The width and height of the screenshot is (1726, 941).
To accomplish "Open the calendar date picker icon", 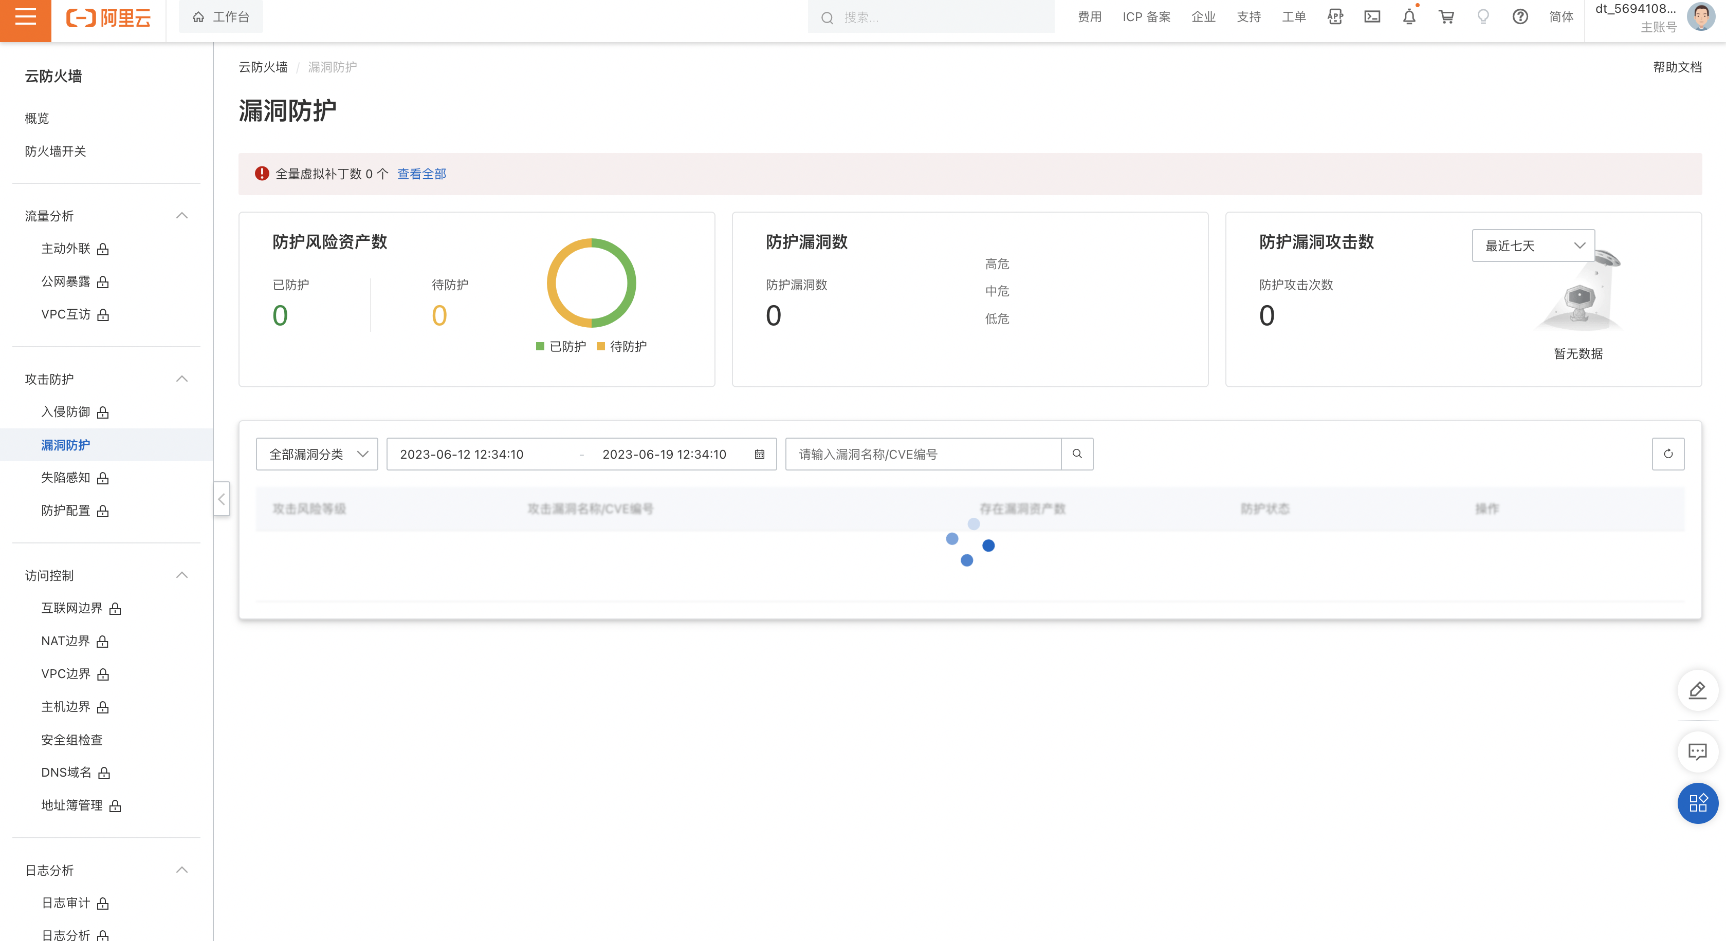I will coord(760,454).
